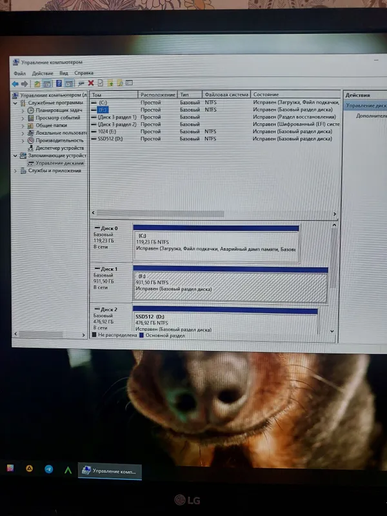Expand the Планировщик задач node arrow
387x516 pixels.
23,110
